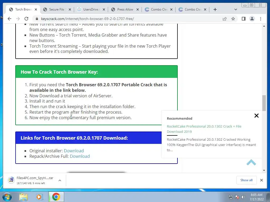Close the first Combo Cleaner tab
The width and height of the screenshot is (270, 202).
[171, 9]
